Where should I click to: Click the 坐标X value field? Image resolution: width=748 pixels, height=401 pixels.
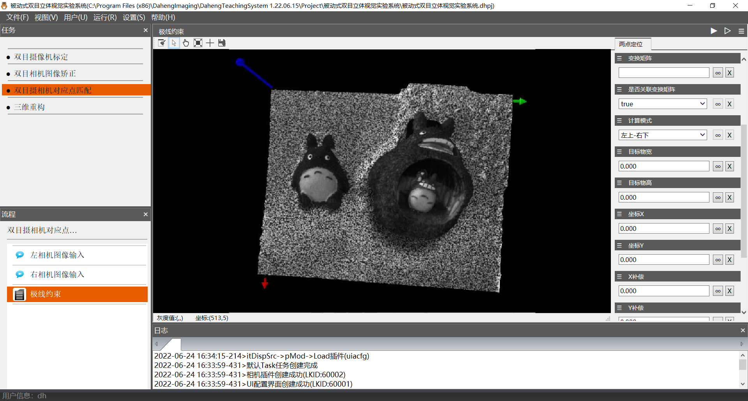(664, 229)
